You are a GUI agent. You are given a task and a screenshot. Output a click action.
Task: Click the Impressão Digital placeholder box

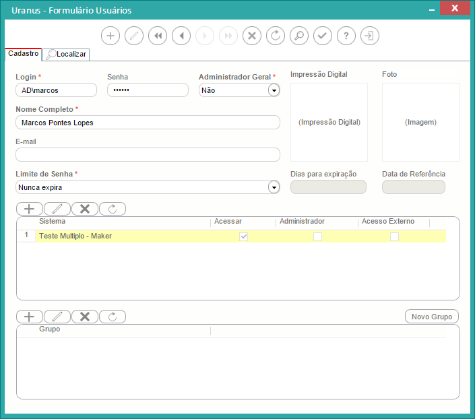pyautogui.click(x=329, y=123)
